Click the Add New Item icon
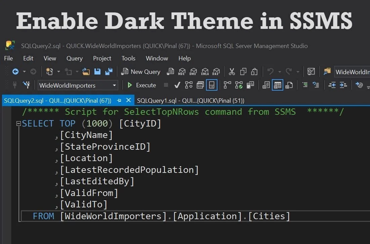 68,71
